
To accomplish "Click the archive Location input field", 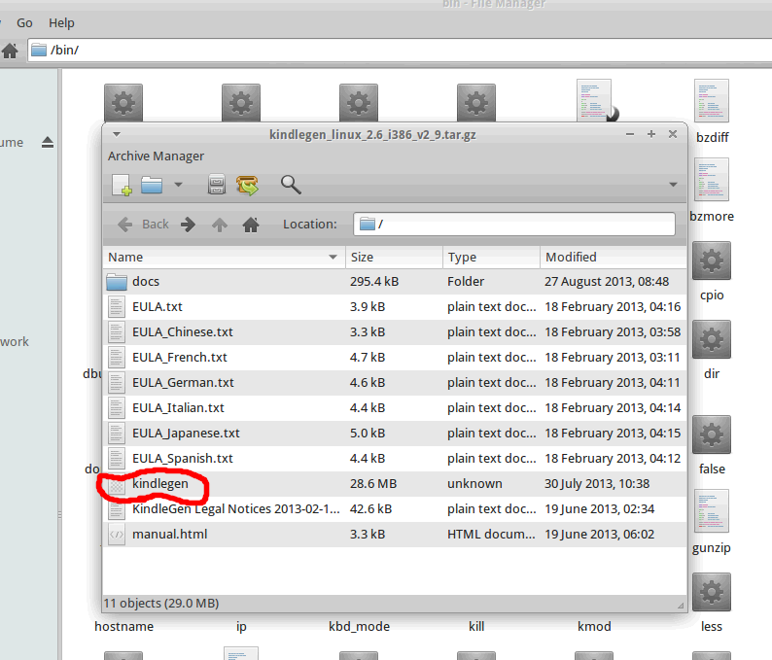I will click(x=514, y=225).
